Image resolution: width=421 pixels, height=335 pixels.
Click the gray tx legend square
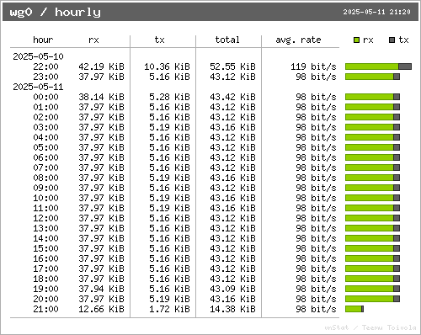392,40
